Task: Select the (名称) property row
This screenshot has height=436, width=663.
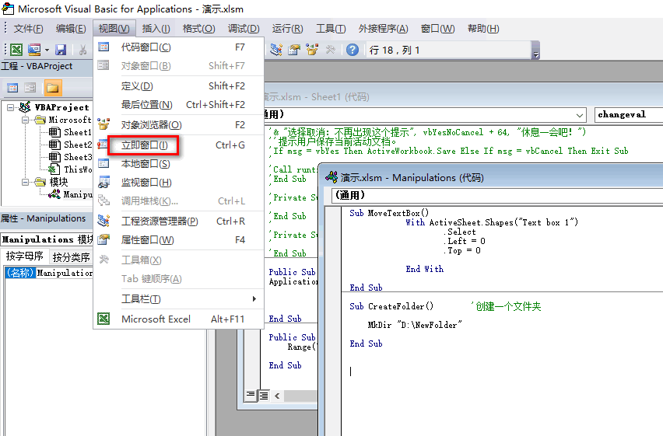Action: pos(49,273)
